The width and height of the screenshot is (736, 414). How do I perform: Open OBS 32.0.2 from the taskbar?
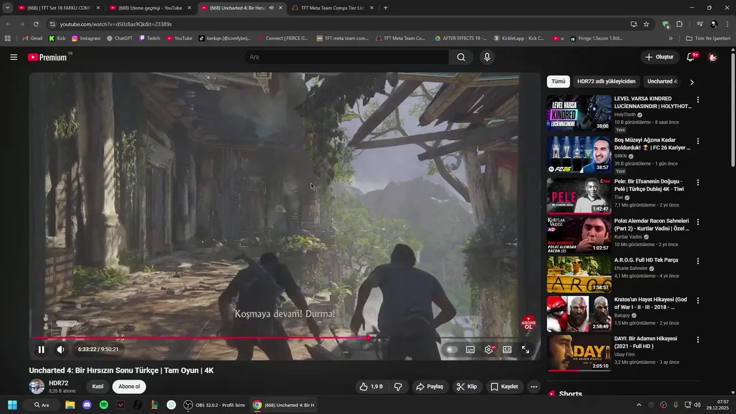[x=214, y=405]
